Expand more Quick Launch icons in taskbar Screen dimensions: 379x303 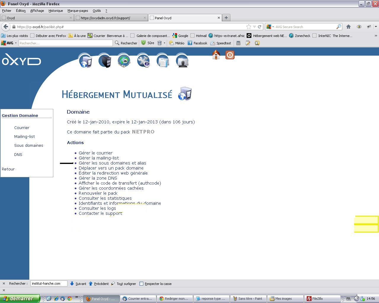(76, 297)
